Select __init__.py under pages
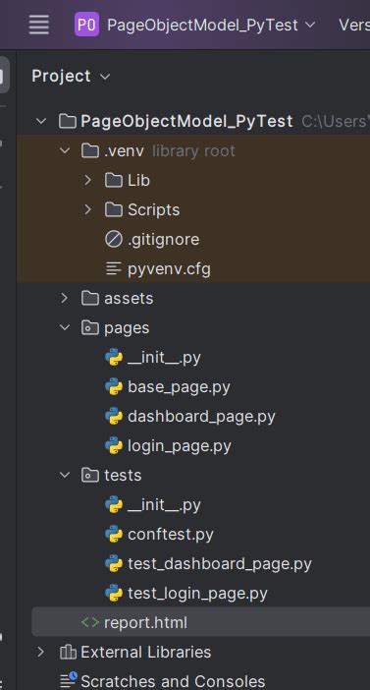The image size is (370, 690). click(x=164, y=358)
